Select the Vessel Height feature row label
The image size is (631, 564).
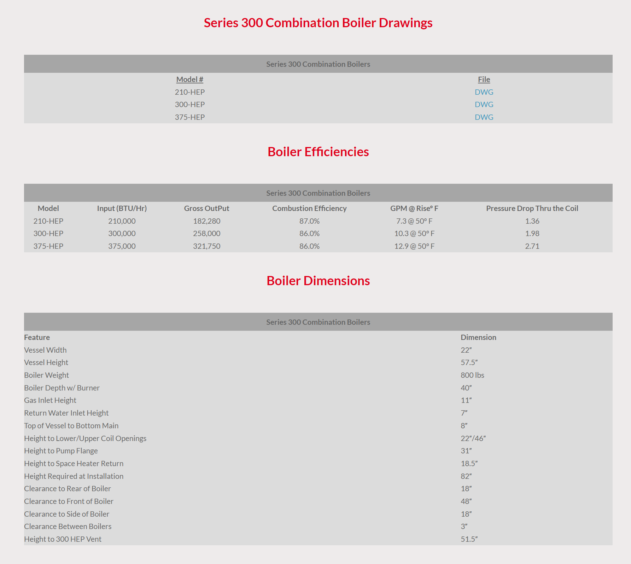point(46,363)
